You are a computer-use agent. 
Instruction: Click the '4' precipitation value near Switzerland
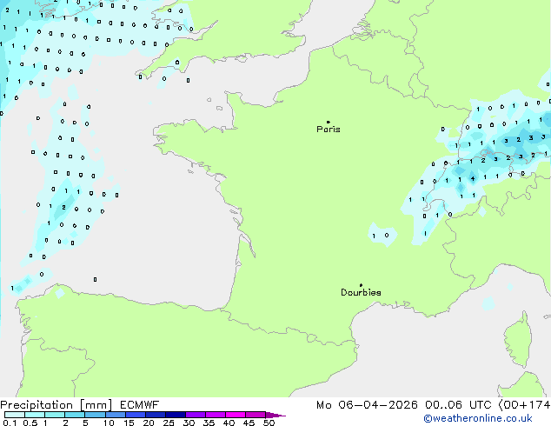click(473, 179)
